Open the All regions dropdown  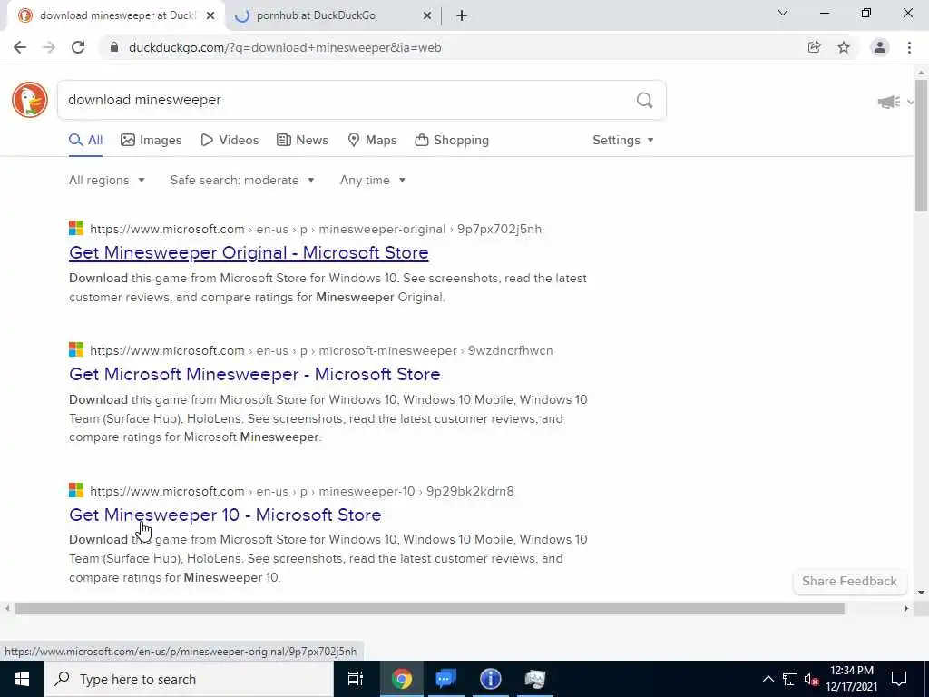107,181
